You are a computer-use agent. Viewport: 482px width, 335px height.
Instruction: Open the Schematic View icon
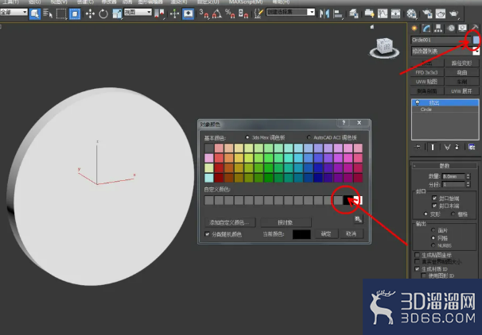coord(395,13)
